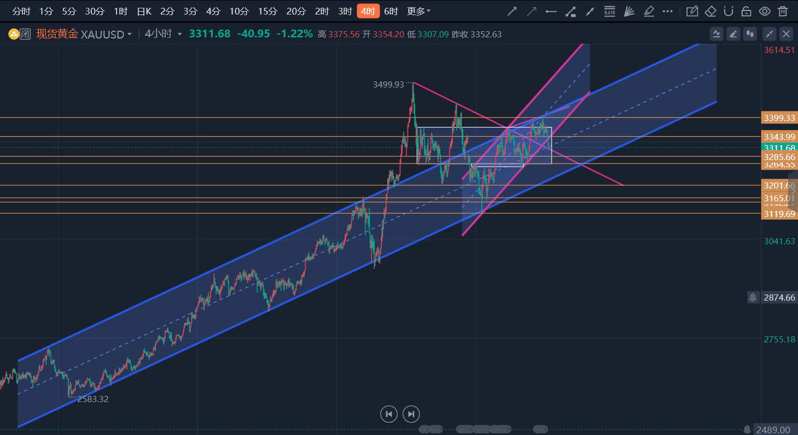The width and height of the screenshot is (798, 435).
Task: Select the highlighter marker tool
Action: [x=649, y=11]
